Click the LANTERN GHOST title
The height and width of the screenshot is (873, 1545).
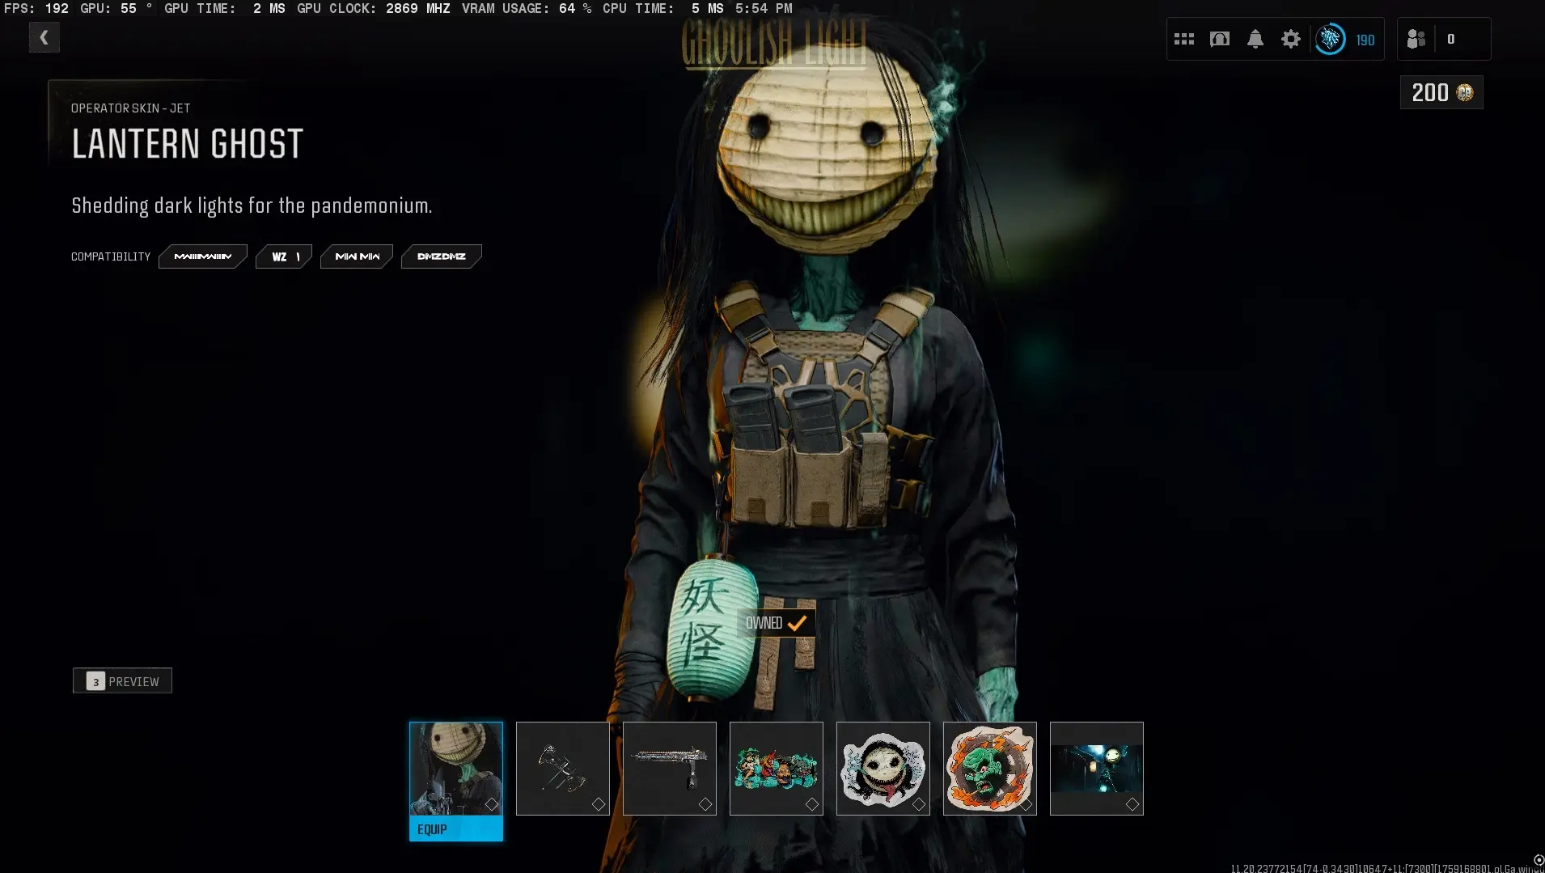188,144
